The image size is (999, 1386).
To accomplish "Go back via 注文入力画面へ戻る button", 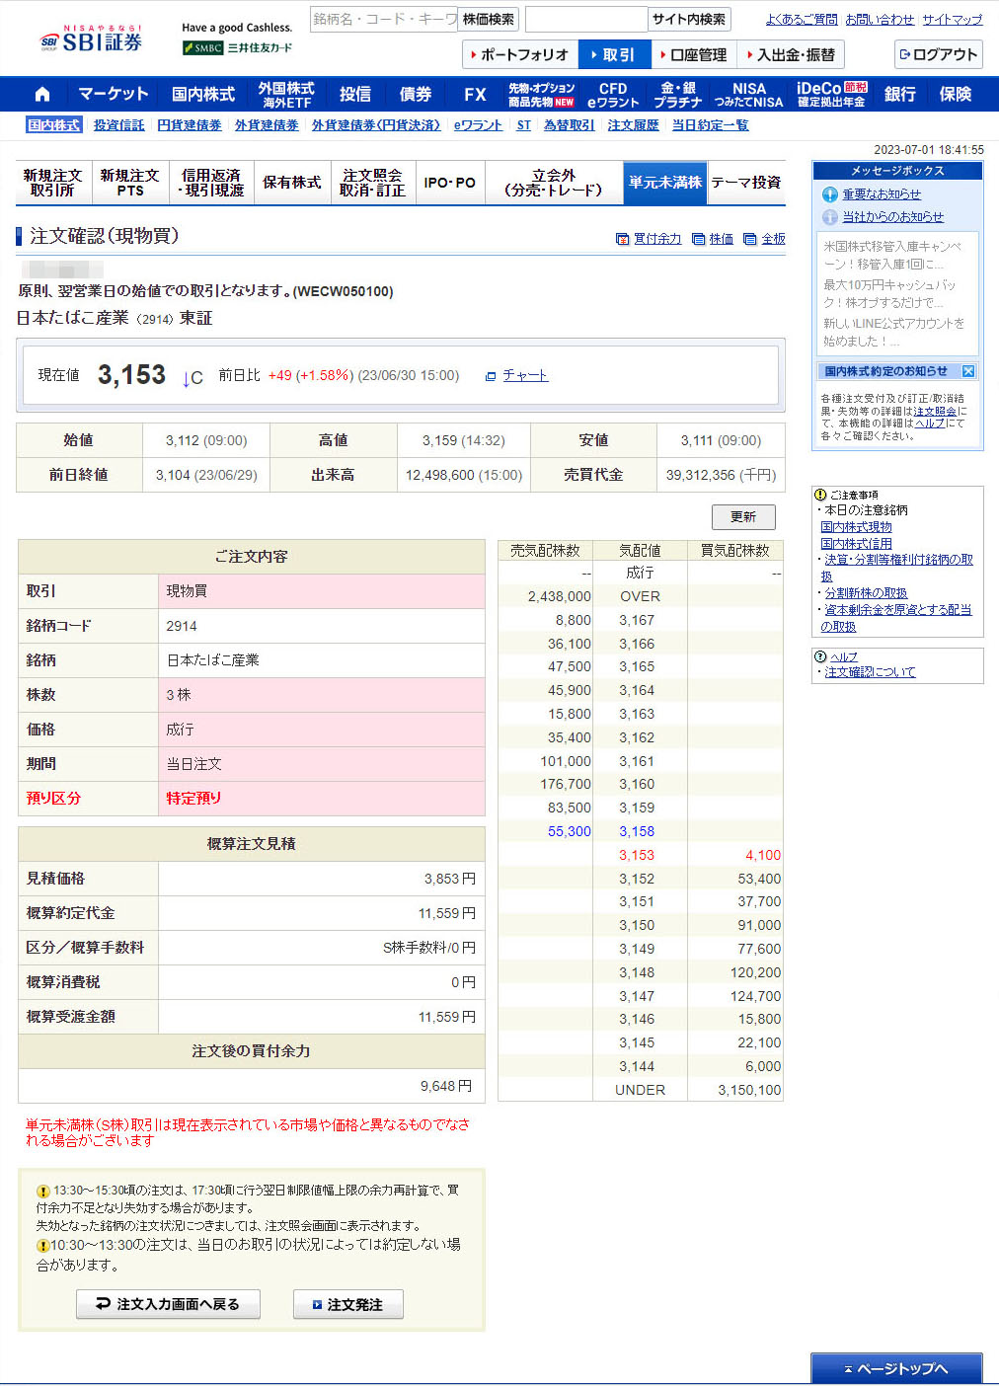I will coord(169,1304).
